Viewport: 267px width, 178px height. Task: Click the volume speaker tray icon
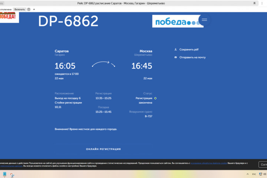tap(265, 174)
